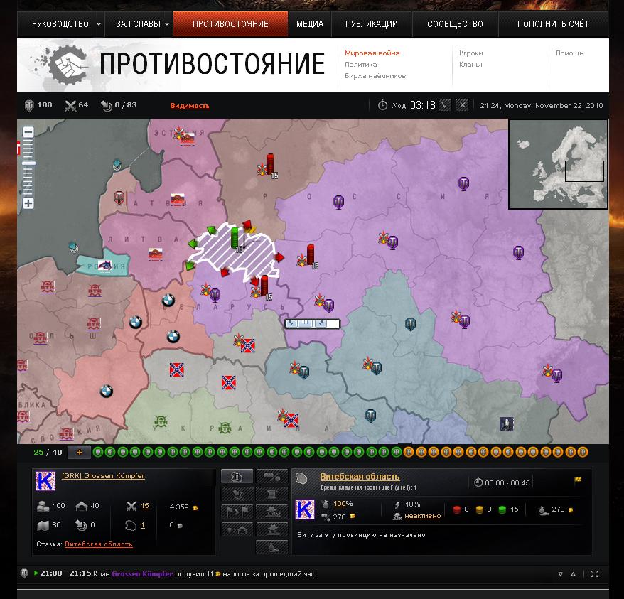Viewport: 624px width, 599px height.
Task: Expand the Зал славы menu chevron
Action: pos(167,24)
